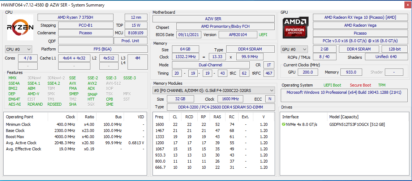Click the 1467 frequency timing row
Screen dimensions: 412x181
point(214,131)
